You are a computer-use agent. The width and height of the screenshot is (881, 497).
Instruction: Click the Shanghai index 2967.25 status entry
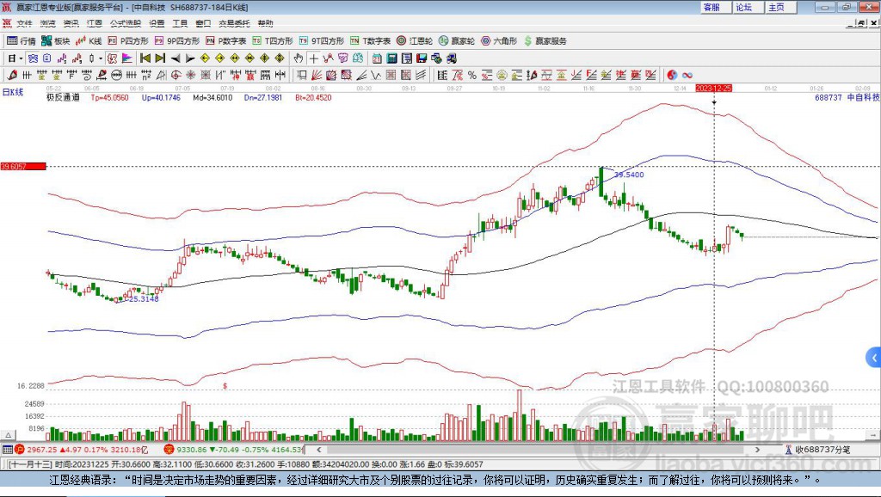pos(82,449)
